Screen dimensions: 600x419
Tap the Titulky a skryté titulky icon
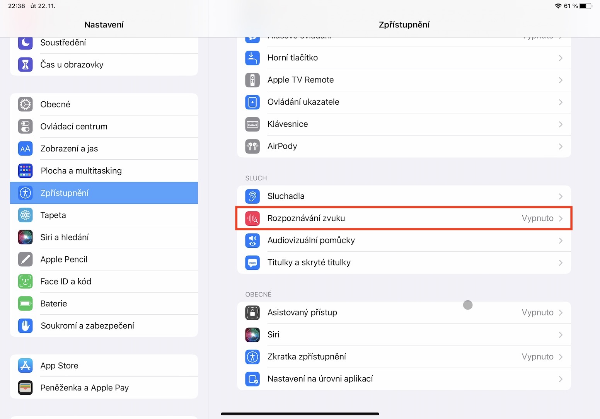click(252, 263)
